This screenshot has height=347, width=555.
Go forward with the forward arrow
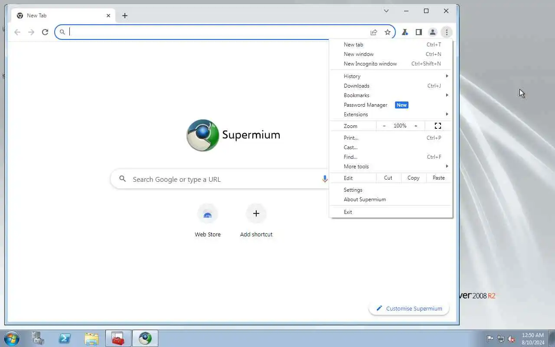coord(31,32)
